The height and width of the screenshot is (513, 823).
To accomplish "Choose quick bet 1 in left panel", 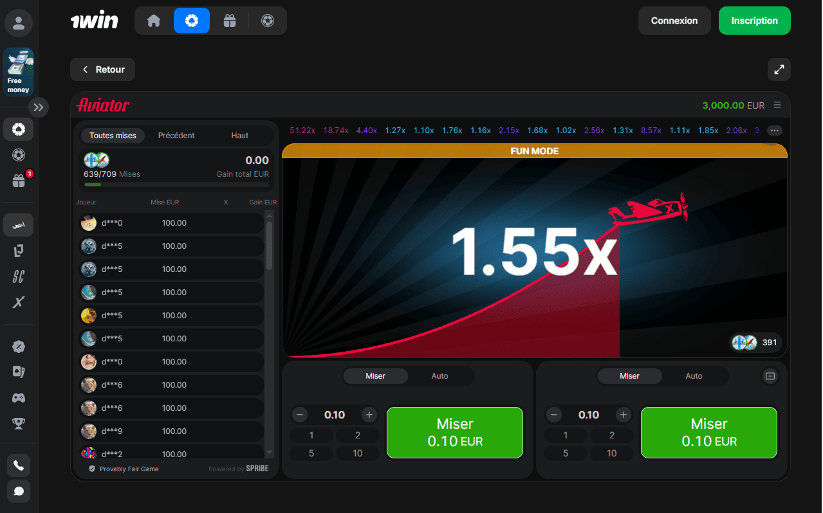I will [x=311, y=435].
